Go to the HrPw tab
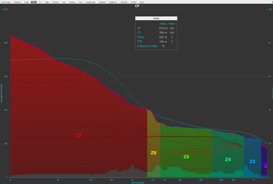This screenshot has width=273, height=184. coord(134,2)
